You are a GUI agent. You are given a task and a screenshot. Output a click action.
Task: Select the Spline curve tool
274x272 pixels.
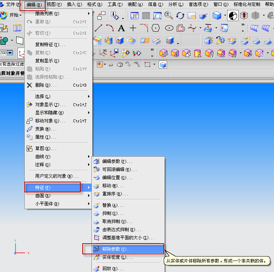coord(192,28)
